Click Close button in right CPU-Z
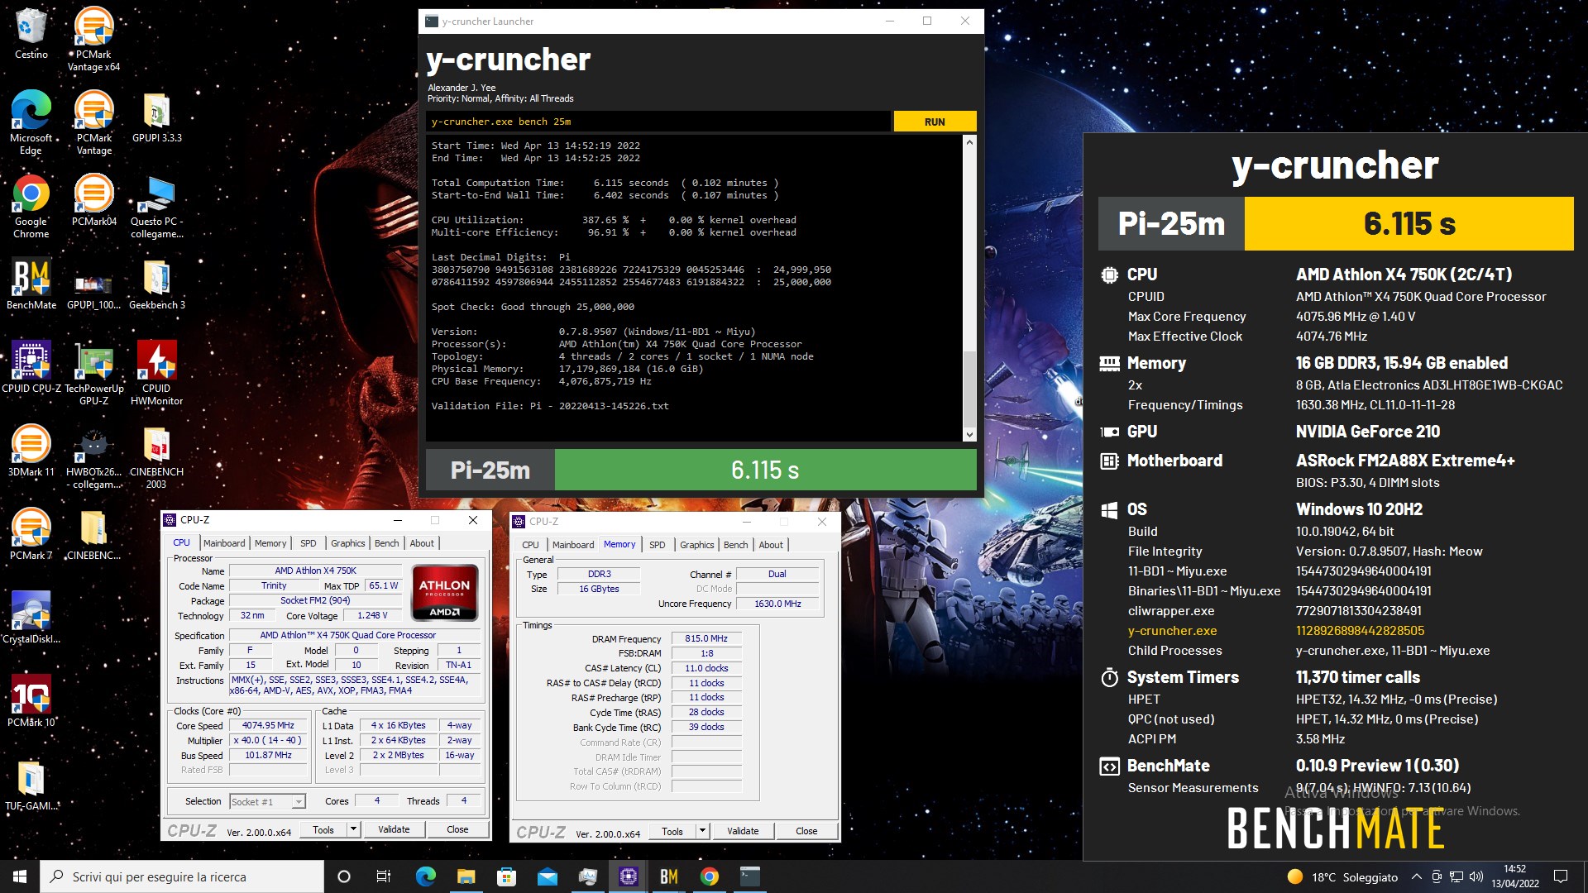This screenshot has width=1588, height=893. 806,831
